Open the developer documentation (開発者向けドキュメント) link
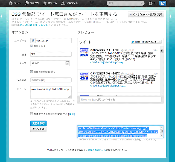Viewport: 175px width, 162px height. point(34,25)
